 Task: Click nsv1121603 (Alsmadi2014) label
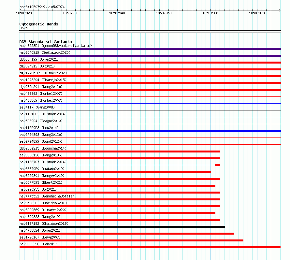[x=43, y=114]
